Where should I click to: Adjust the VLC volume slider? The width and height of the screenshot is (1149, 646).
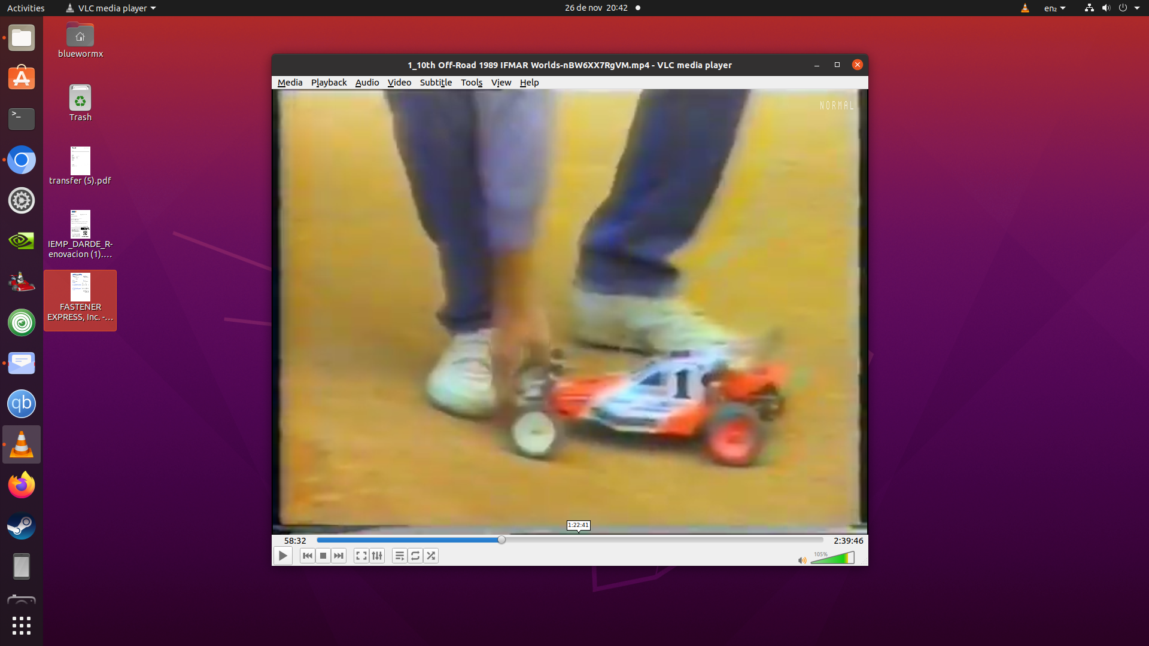(x=832, y=558)
